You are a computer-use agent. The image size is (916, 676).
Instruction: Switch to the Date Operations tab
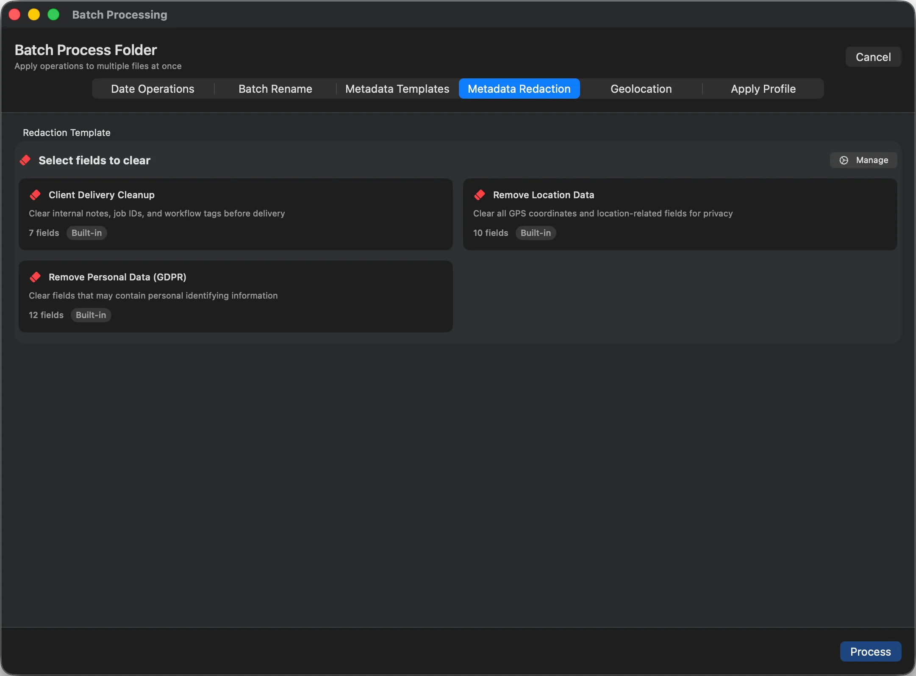click(153, 89)
